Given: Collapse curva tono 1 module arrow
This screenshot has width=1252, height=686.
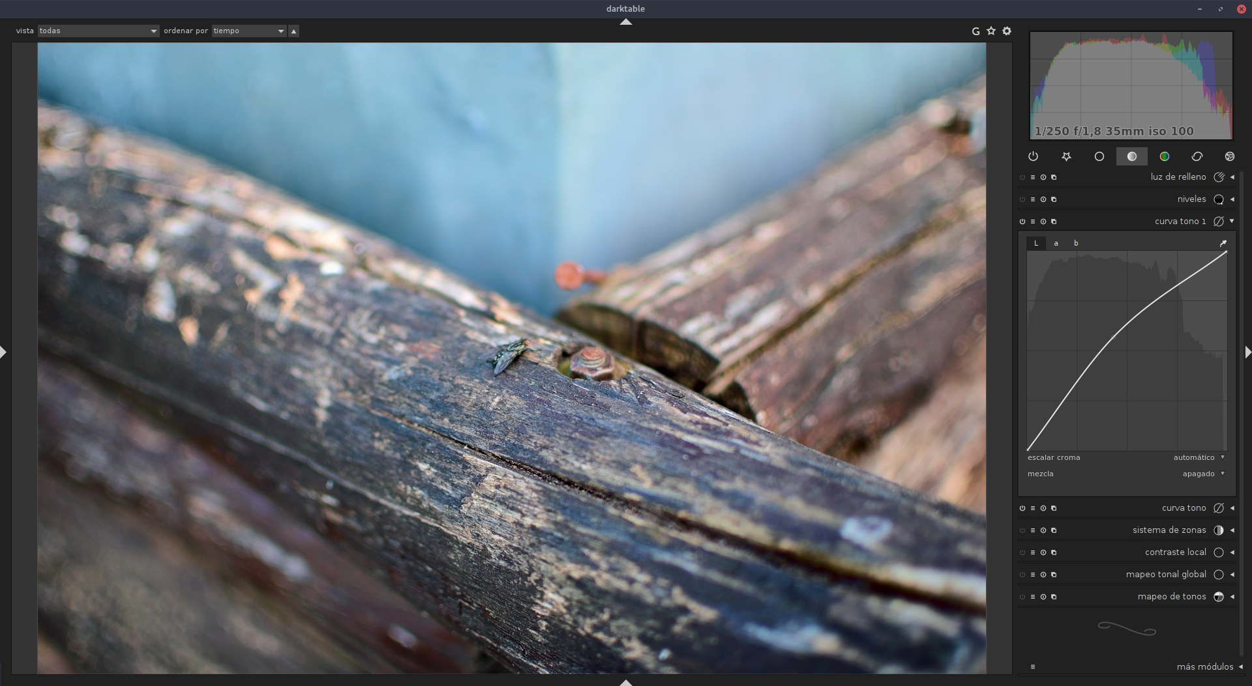Looking at the screenshot, I should [1232, 222].
